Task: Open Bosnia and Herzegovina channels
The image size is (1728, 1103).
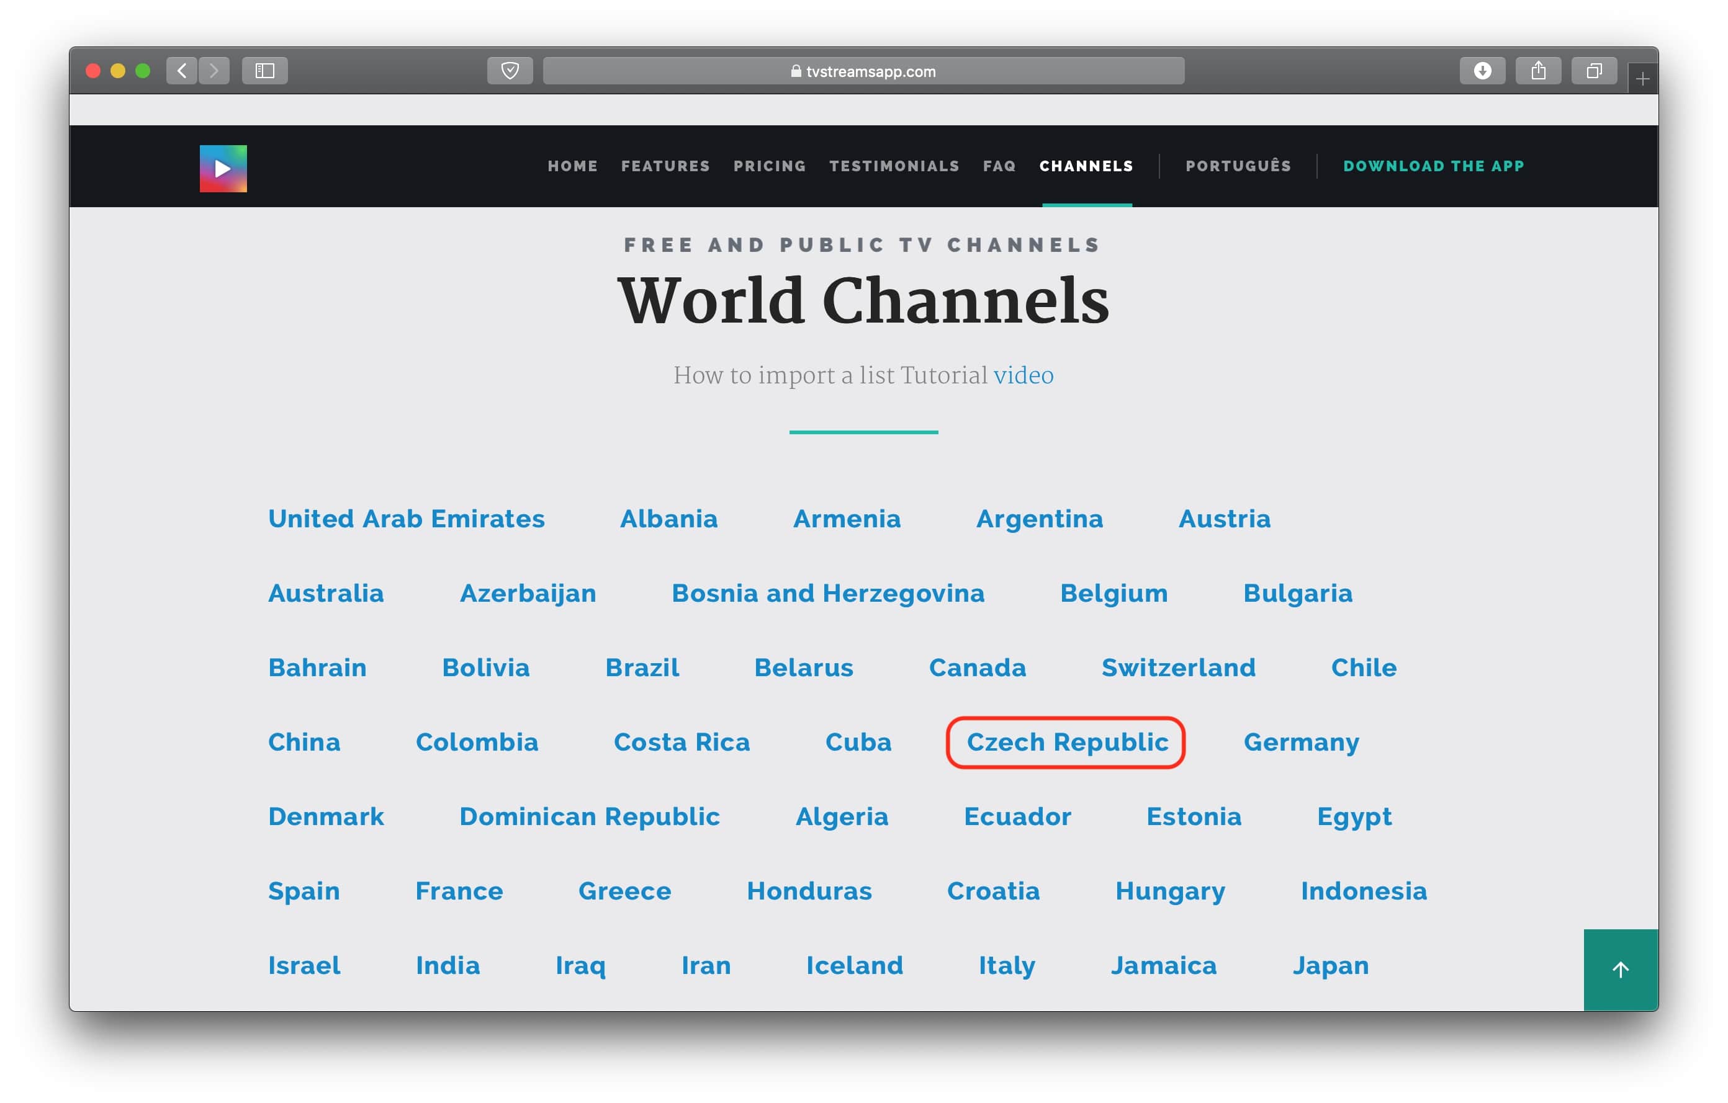Action: point(827,593)
